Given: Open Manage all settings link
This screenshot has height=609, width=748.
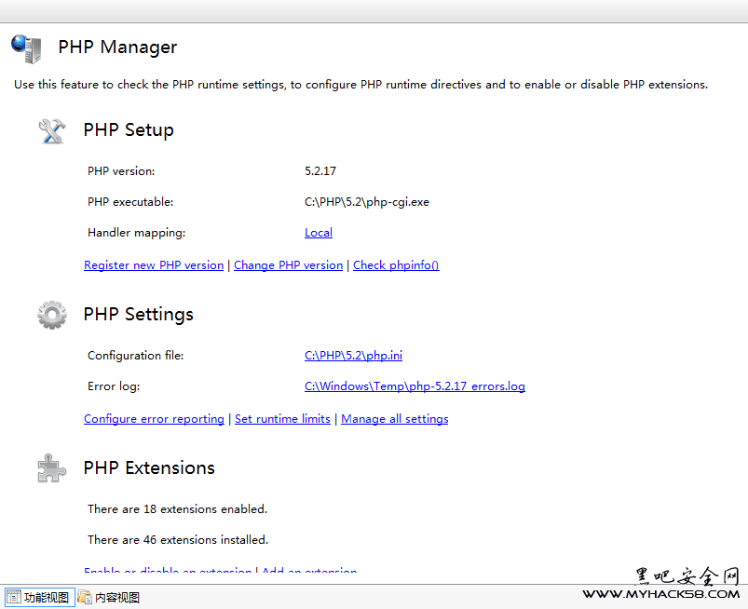Looking at the screenshot, I should [x=395, y=419].
